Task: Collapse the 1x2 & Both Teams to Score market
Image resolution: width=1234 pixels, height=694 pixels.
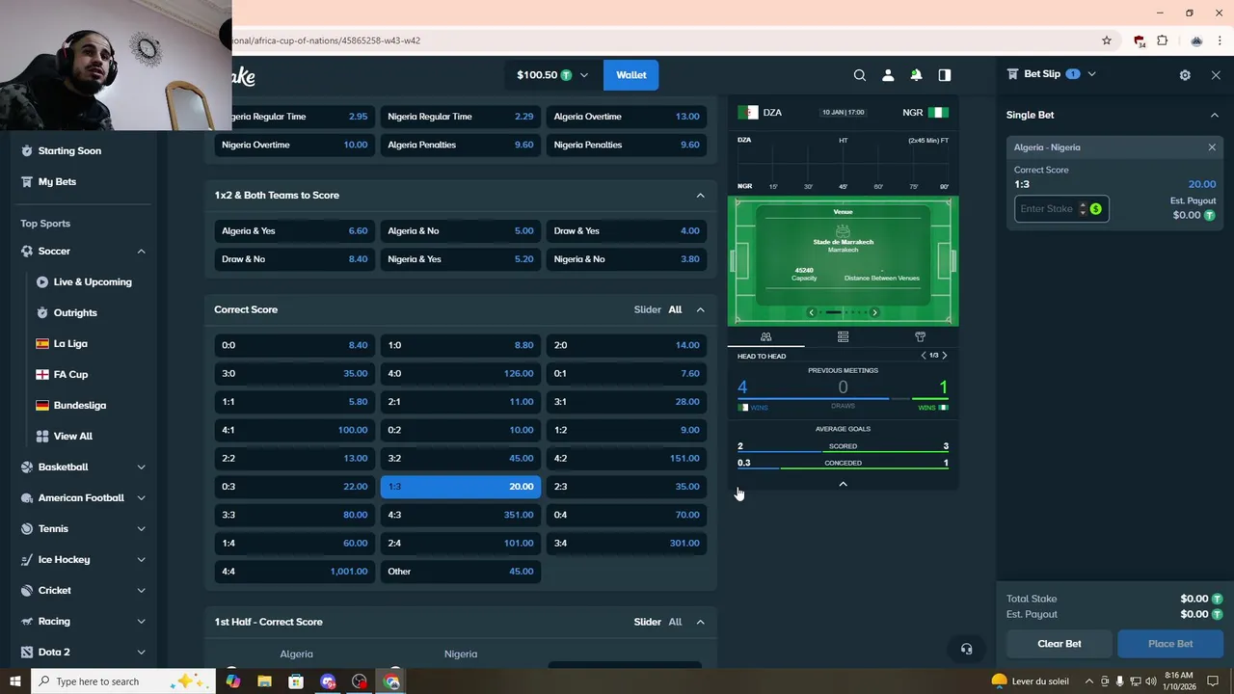Action: (700, 195)
